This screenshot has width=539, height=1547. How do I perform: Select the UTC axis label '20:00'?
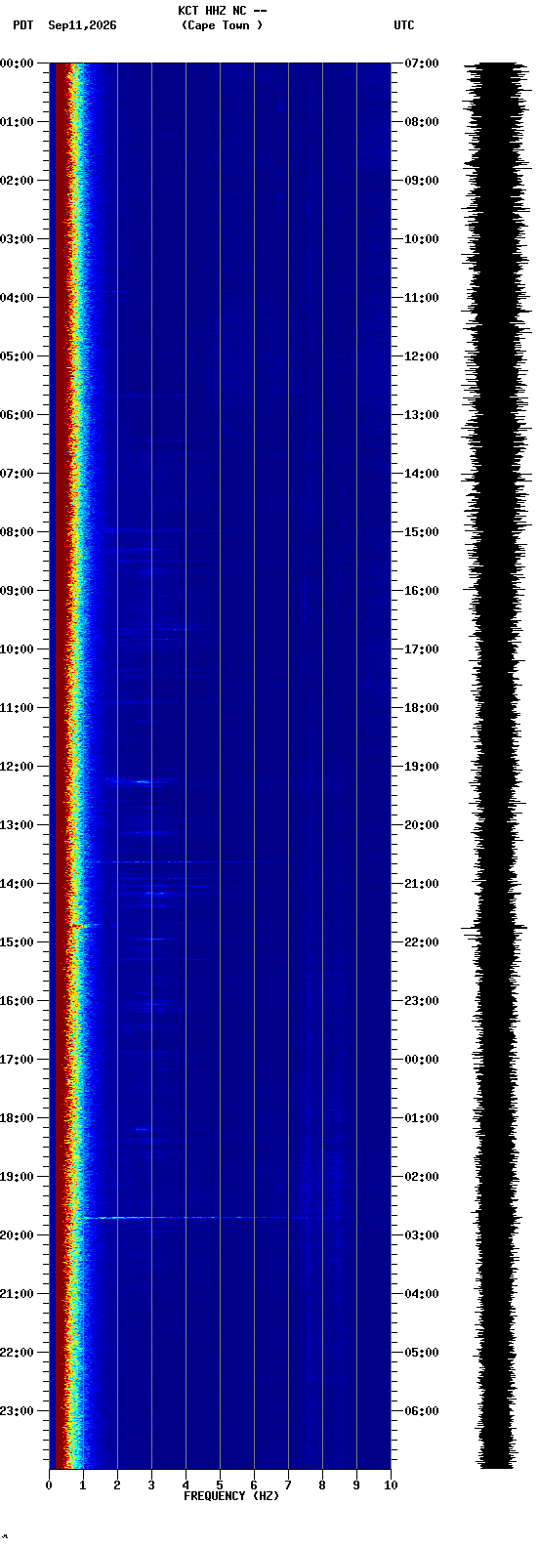pos(422,825)
